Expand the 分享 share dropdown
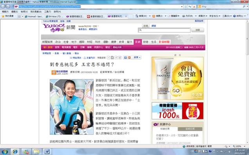 (x=137, y=57)
